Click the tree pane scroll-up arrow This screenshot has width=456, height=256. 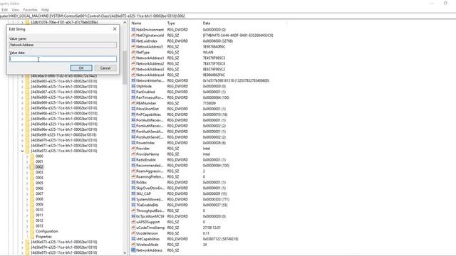point(125,22)
